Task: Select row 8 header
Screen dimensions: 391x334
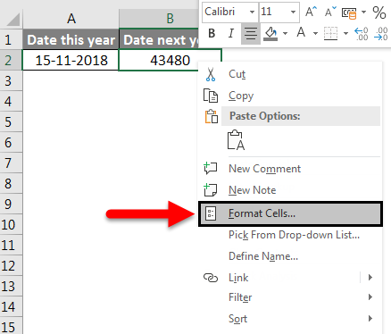Action: click(11, 184)
